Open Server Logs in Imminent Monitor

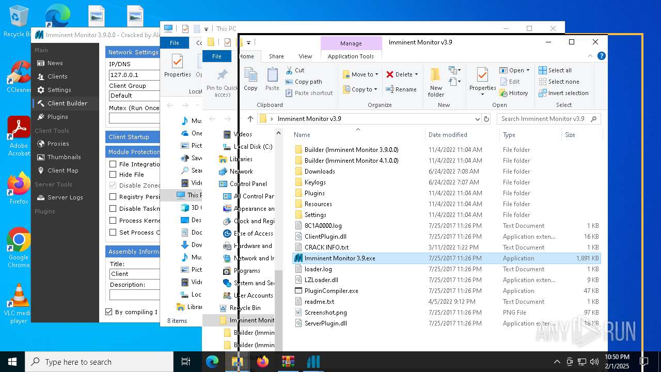pos(65,197)
